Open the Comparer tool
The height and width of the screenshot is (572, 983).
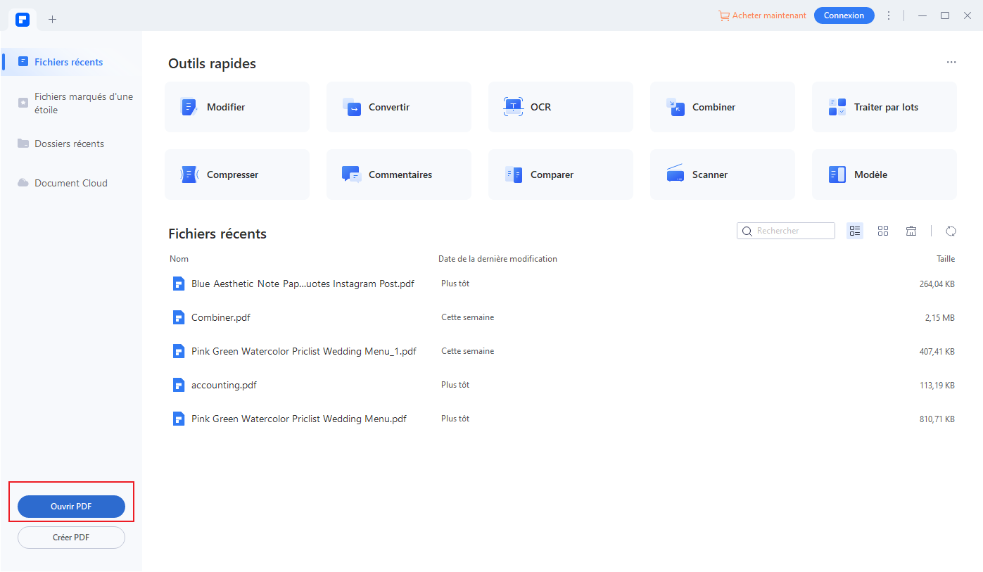(x=561, y=174)
